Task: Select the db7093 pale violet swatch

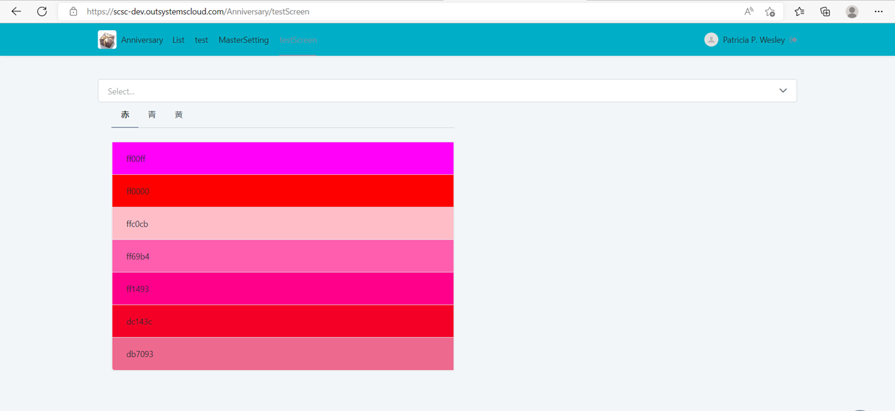Action: point(283,354)
